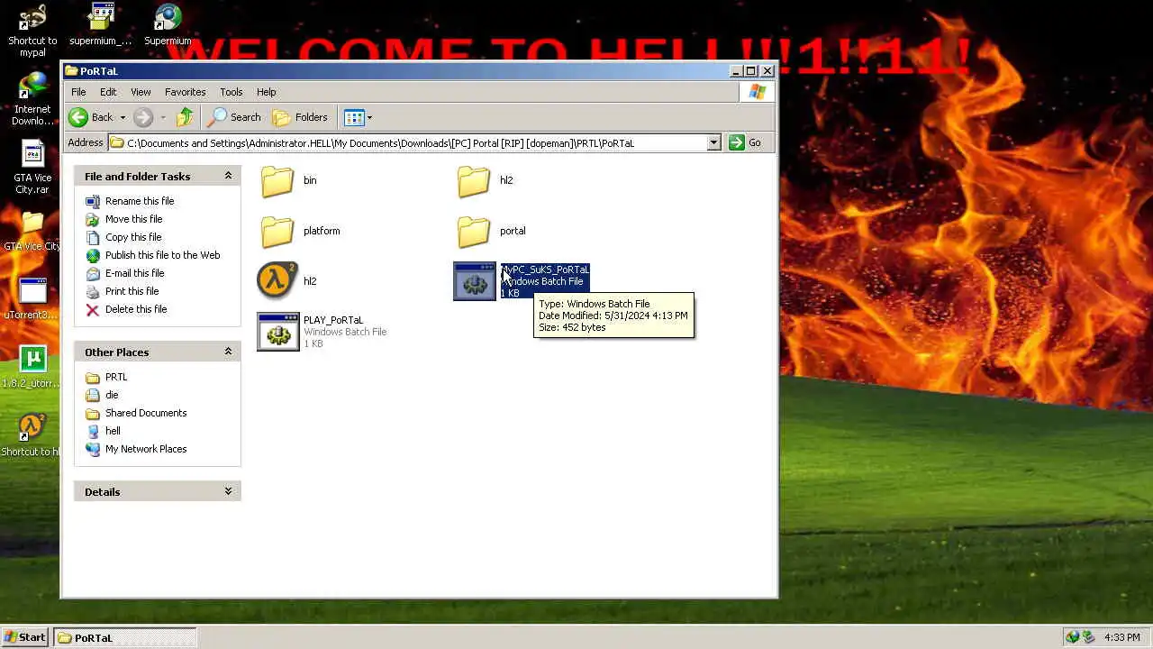This screenshot has width=1153, height=649.
Task: Expand the Address bar dropdown
Action: pyautogui.click(x=713, y=142)
